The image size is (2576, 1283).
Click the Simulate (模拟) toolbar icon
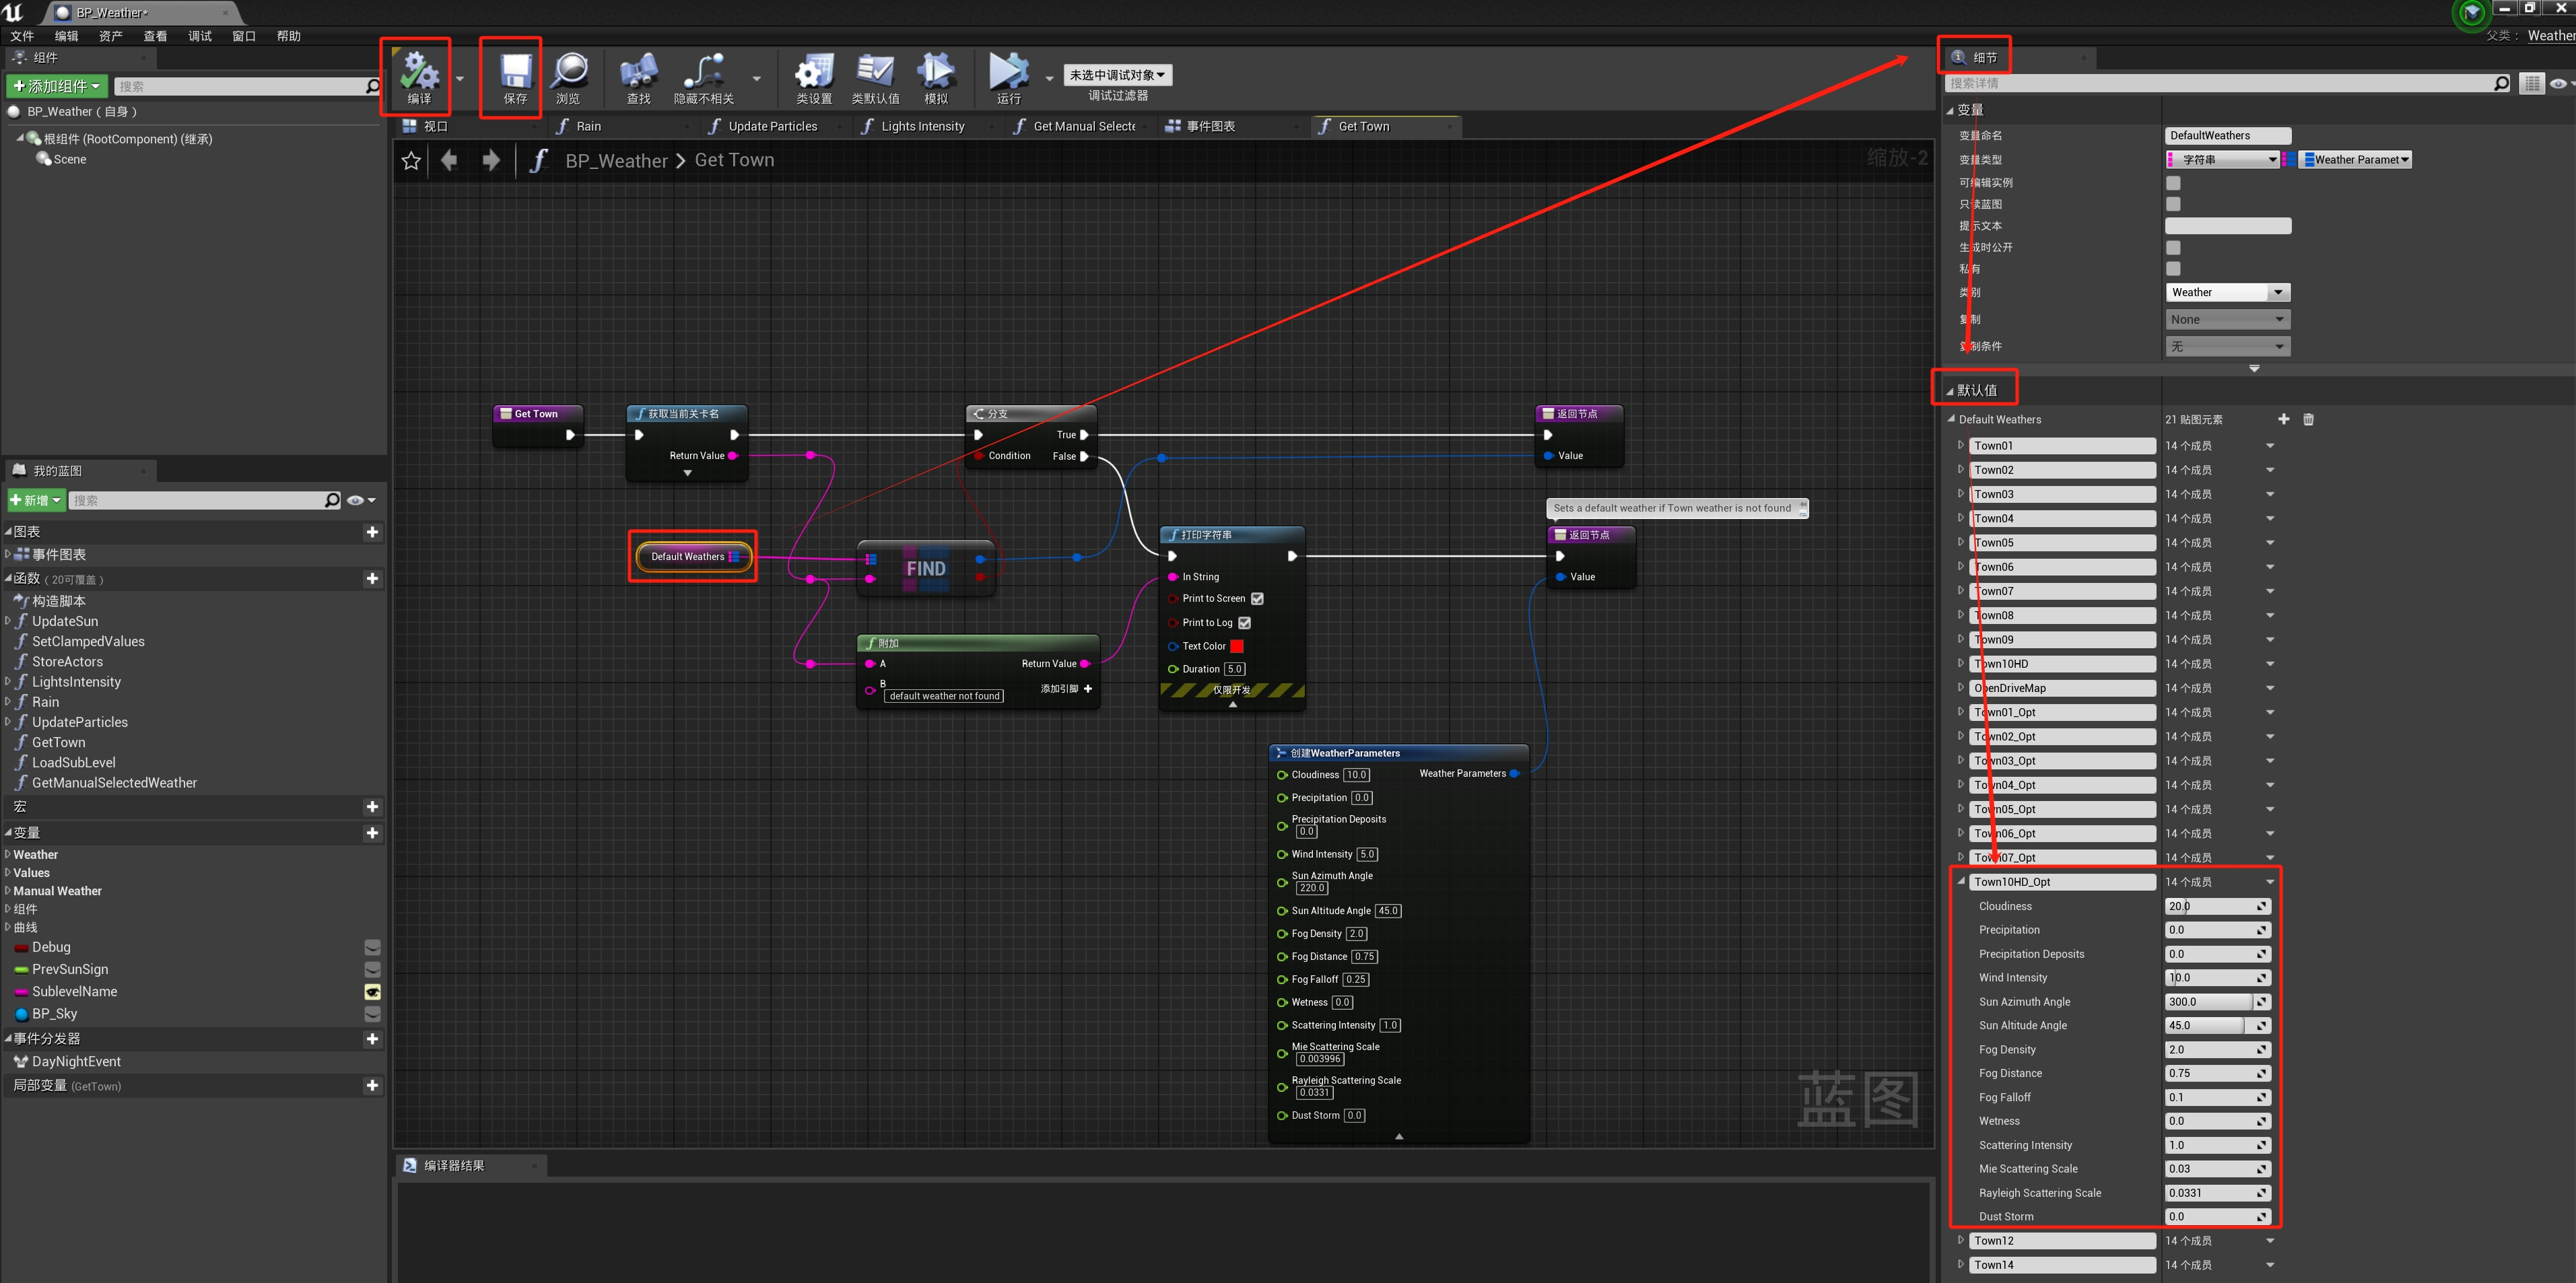click(x=935, y=72)
